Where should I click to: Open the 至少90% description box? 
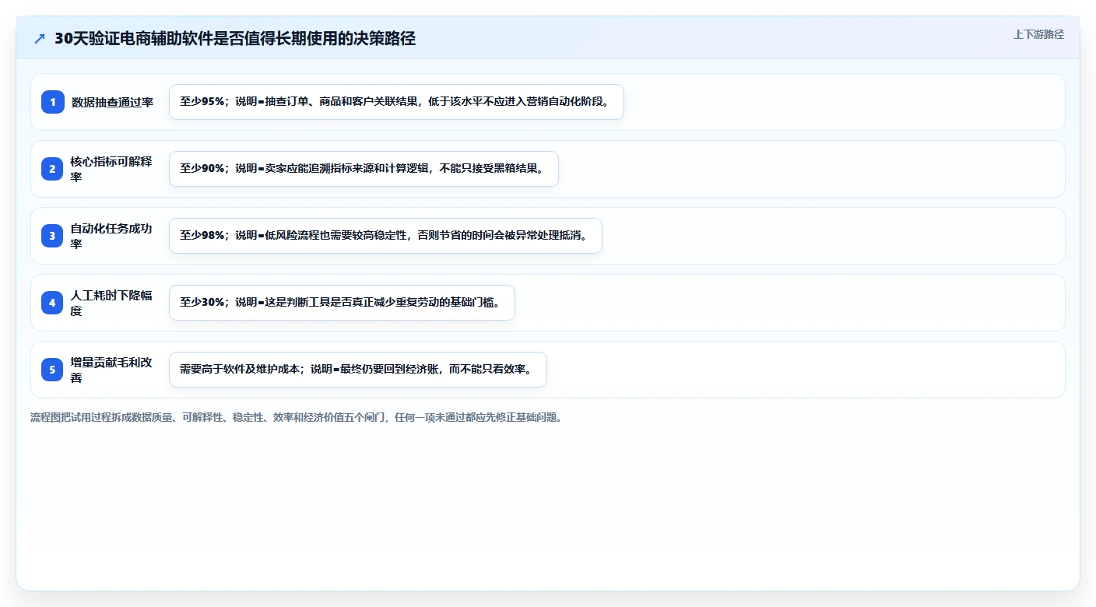point(364,169)
